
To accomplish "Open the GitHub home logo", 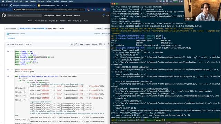I will click(x=4, y=15).
